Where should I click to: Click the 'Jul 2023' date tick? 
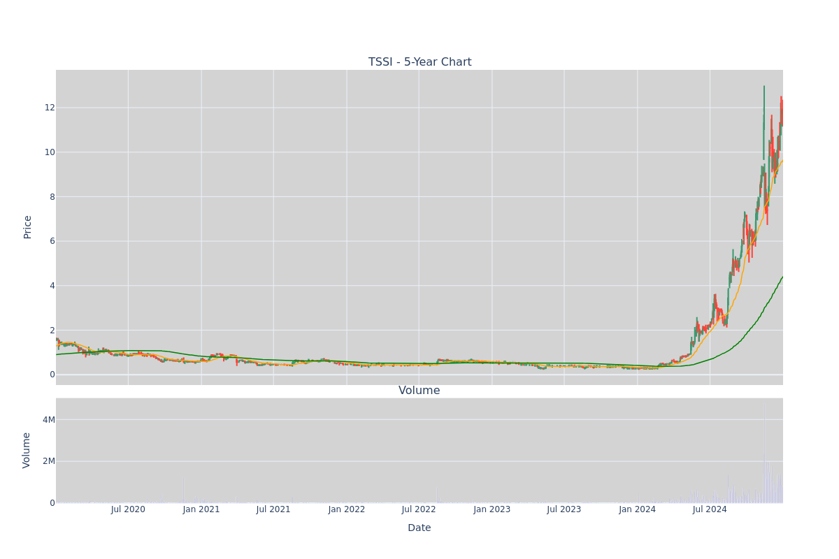click(x=564, y=509)
